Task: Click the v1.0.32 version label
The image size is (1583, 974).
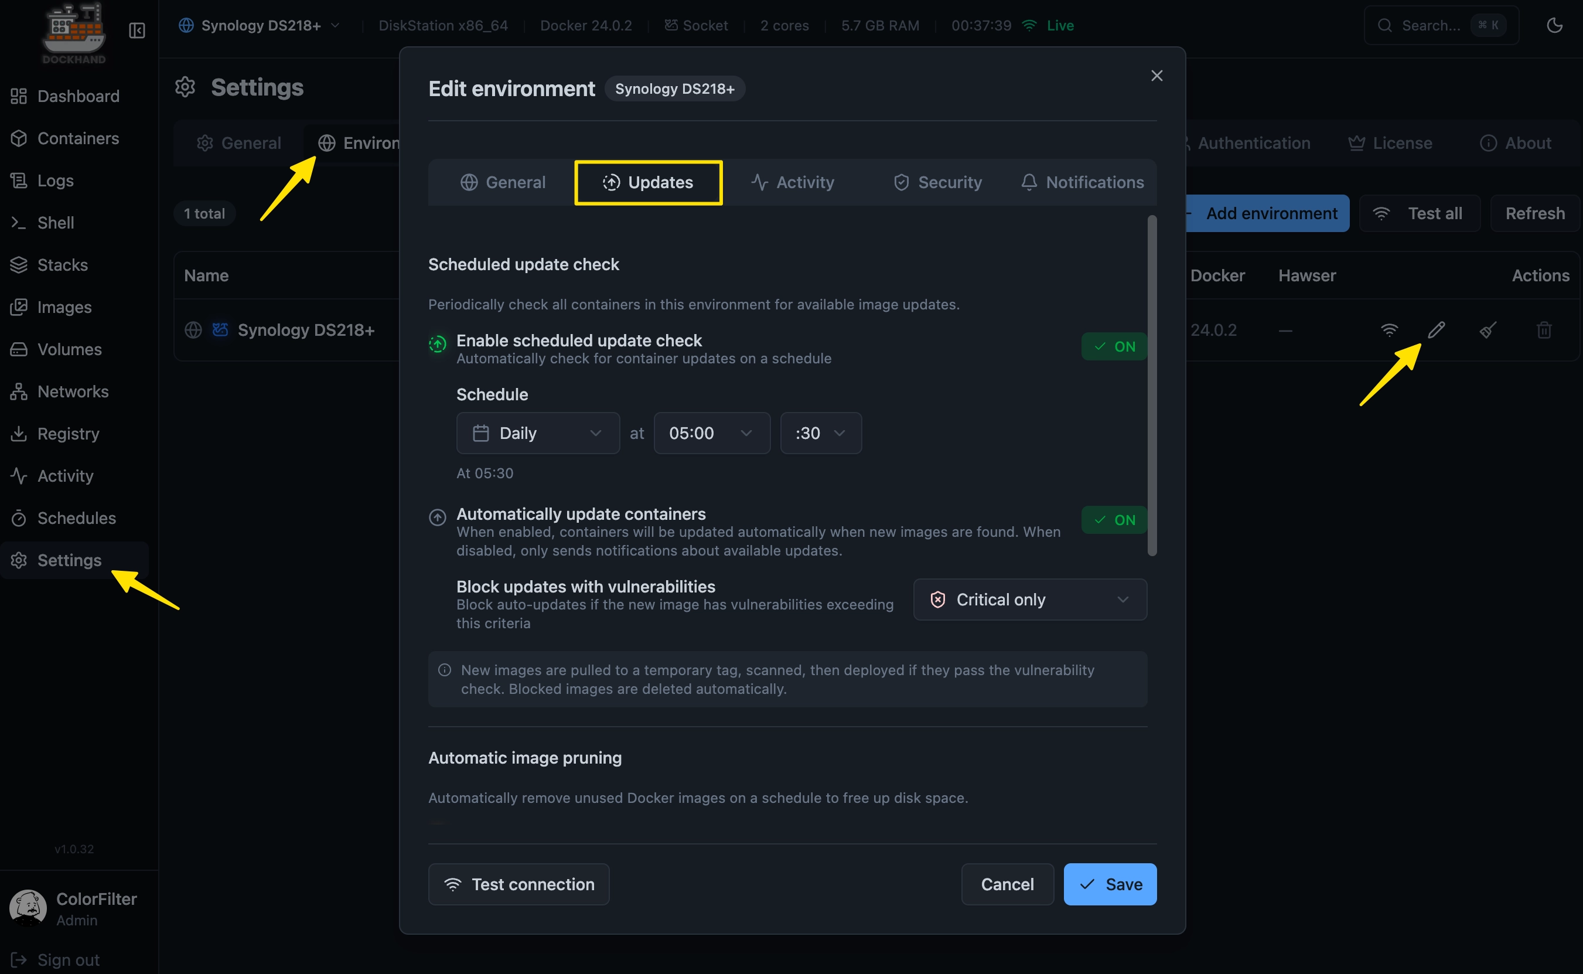Action: coord(74,849)
